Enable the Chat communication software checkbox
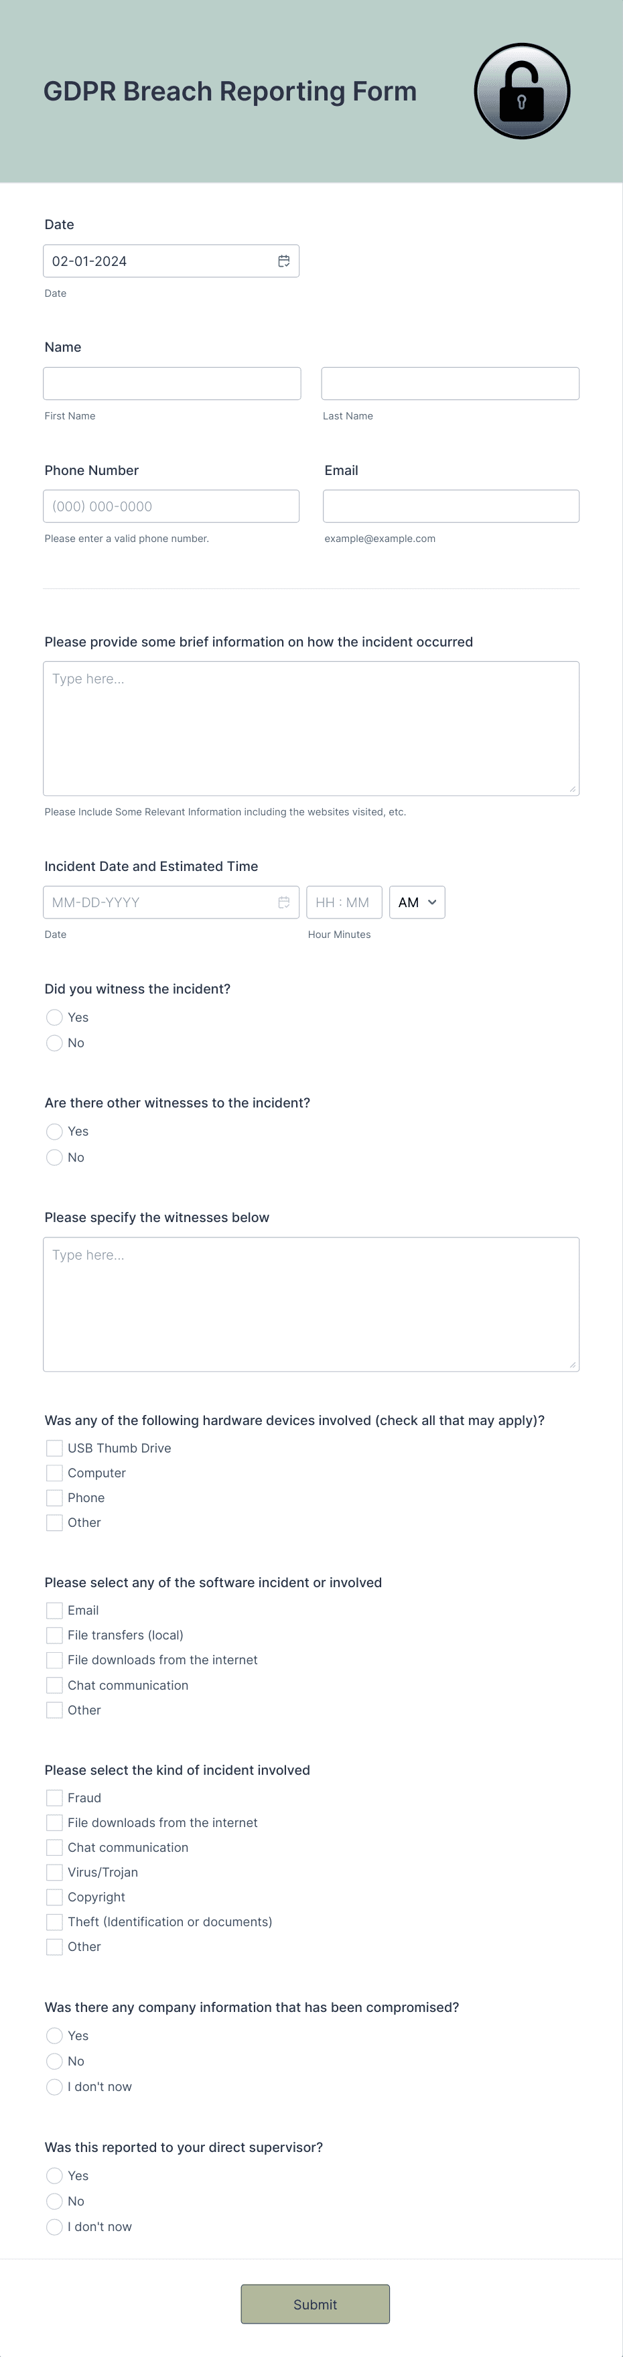This screenshot has width=623, height=2357. [54, 1684]
